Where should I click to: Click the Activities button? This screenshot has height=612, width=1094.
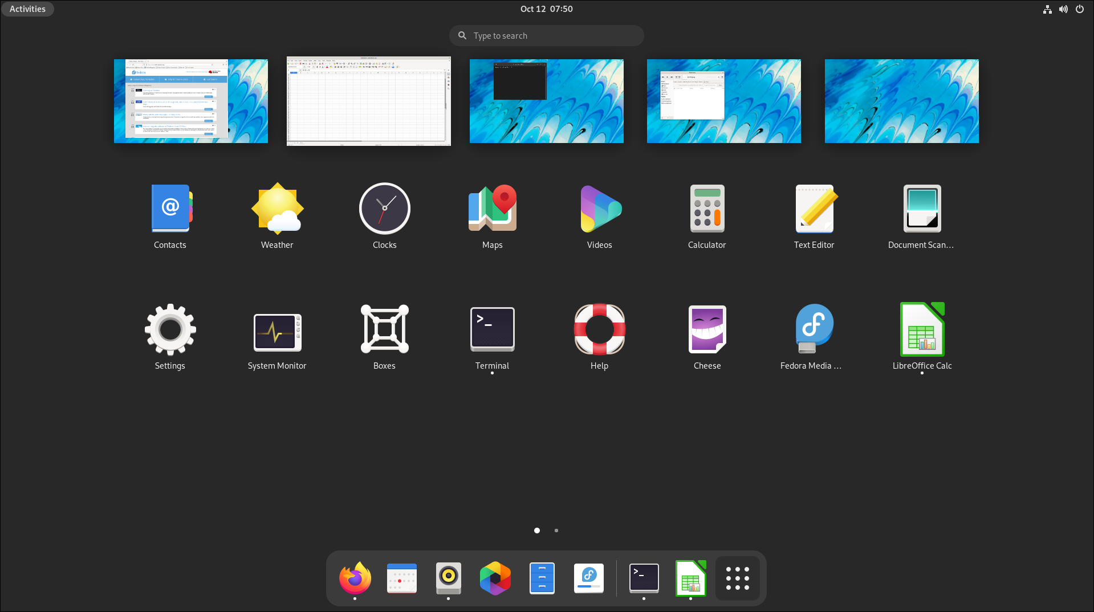click(x=27, y=9)
